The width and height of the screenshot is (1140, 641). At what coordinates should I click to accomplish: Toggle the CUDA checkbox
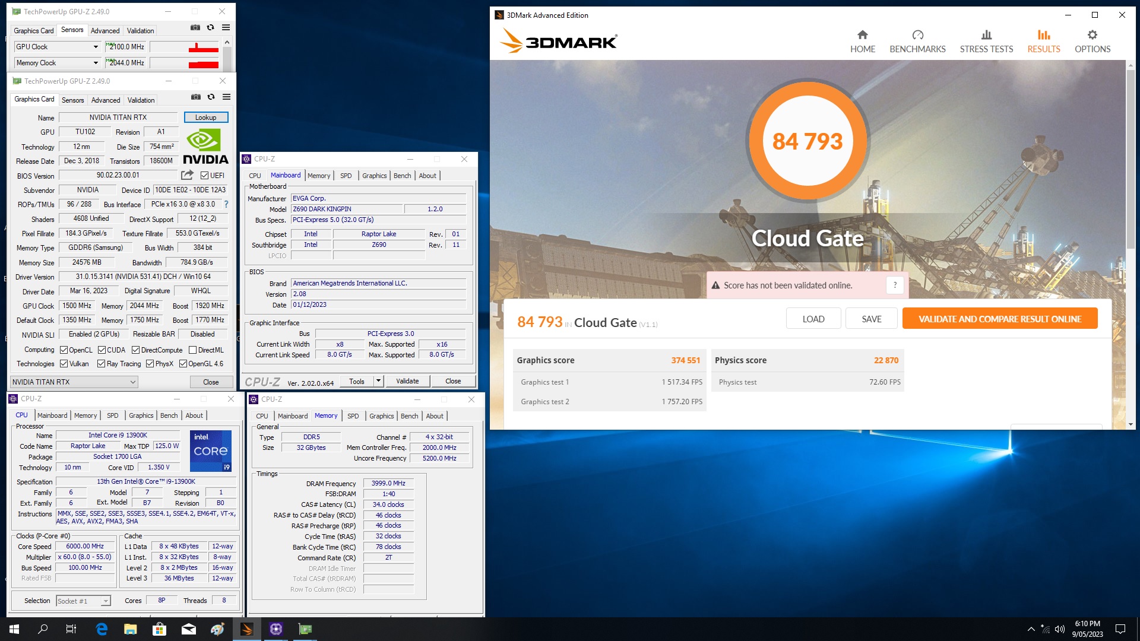point(102,350)
